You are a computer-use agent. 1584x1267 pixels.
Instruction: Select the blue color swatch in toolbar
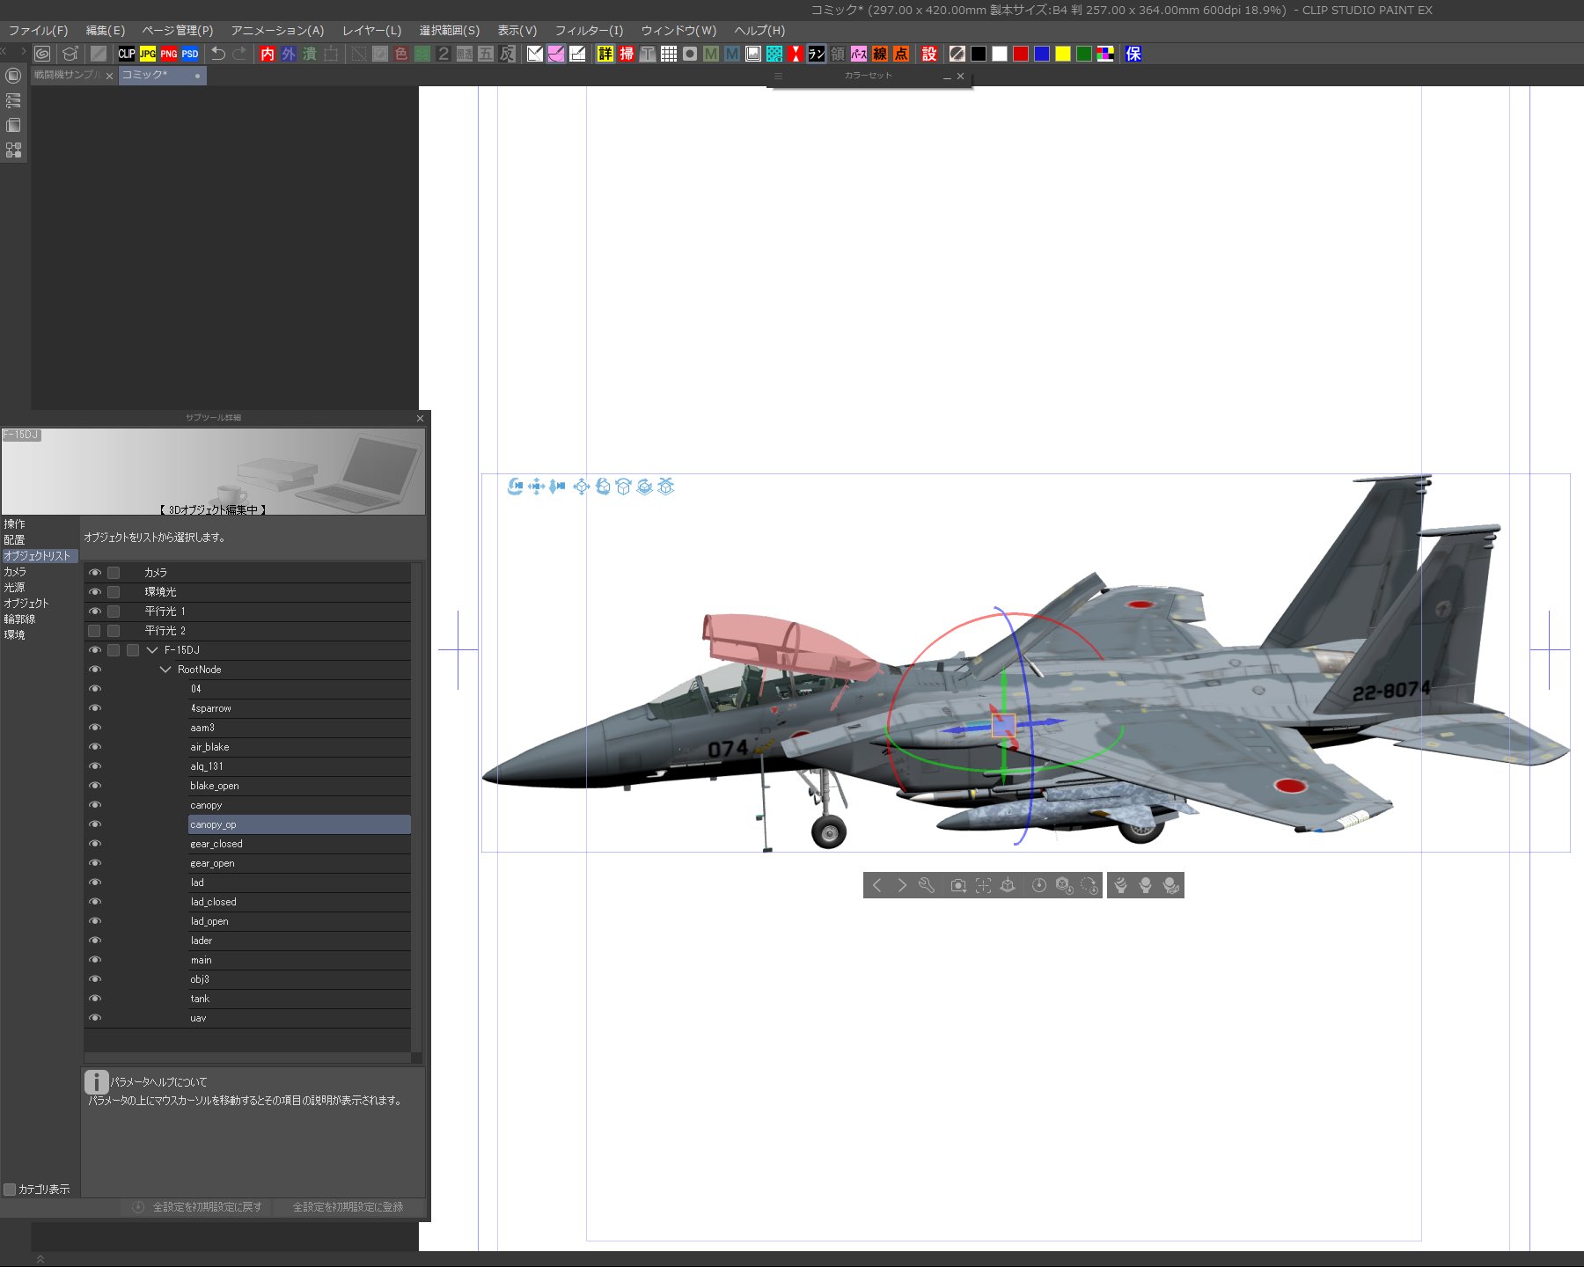[x=1042, y=54]
